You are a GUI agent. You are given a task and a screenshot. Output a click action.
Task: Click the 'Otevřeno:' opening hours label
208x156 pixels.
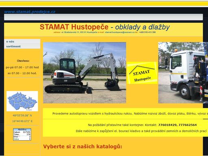pyautogui.click(x=23, y=61)
